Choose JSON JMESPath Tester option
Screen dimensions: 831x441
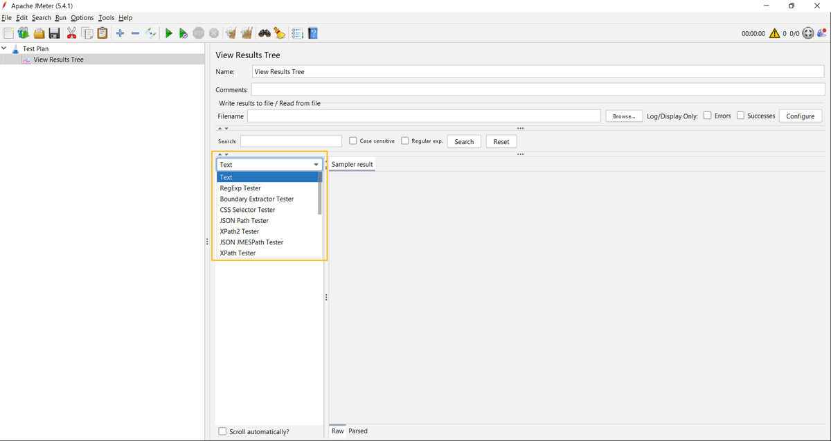[267, 242]
